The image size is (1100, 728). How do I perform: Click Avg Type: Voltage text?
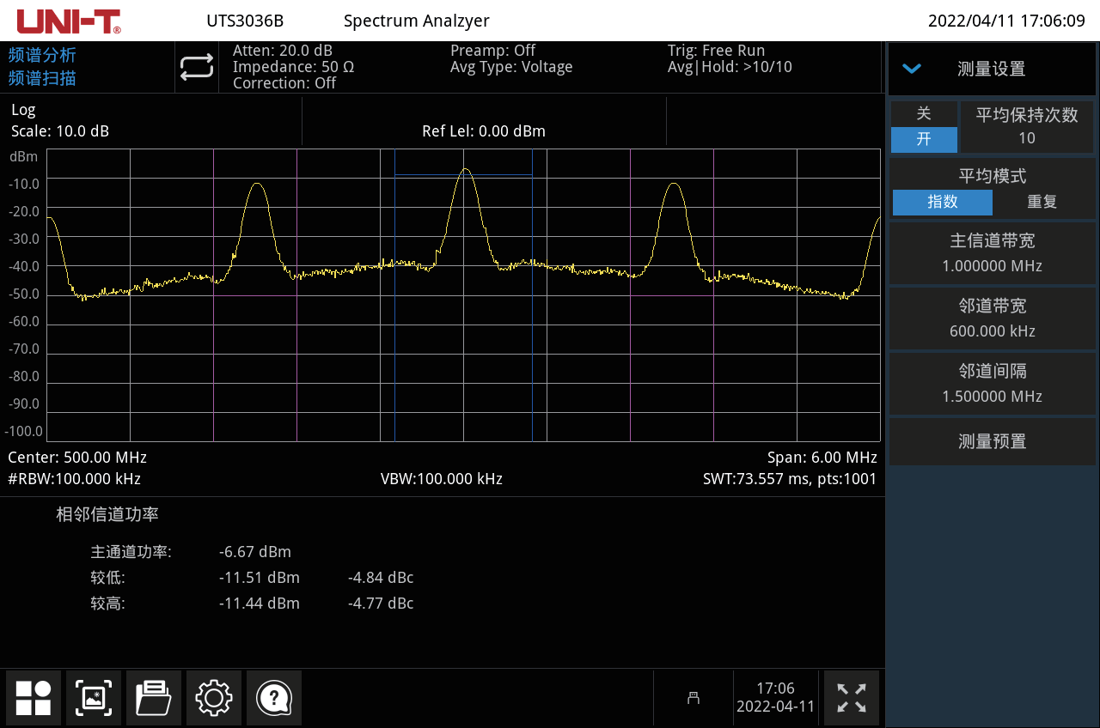(511, 67)
